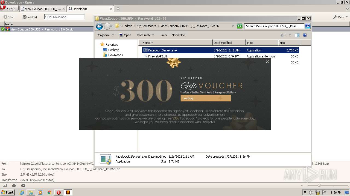350x196 pixels.
Task: Open Explorer Help
Action: [305, 35]
